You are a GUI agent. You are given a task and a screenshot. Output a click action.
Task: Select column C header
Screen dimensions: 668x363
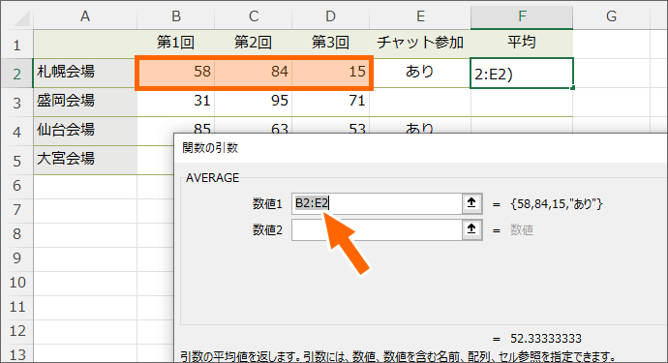254,17
